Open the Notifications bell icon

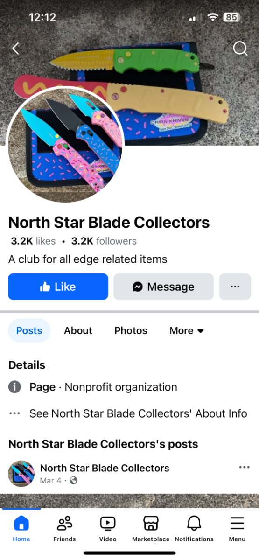(x=194, y=523)
